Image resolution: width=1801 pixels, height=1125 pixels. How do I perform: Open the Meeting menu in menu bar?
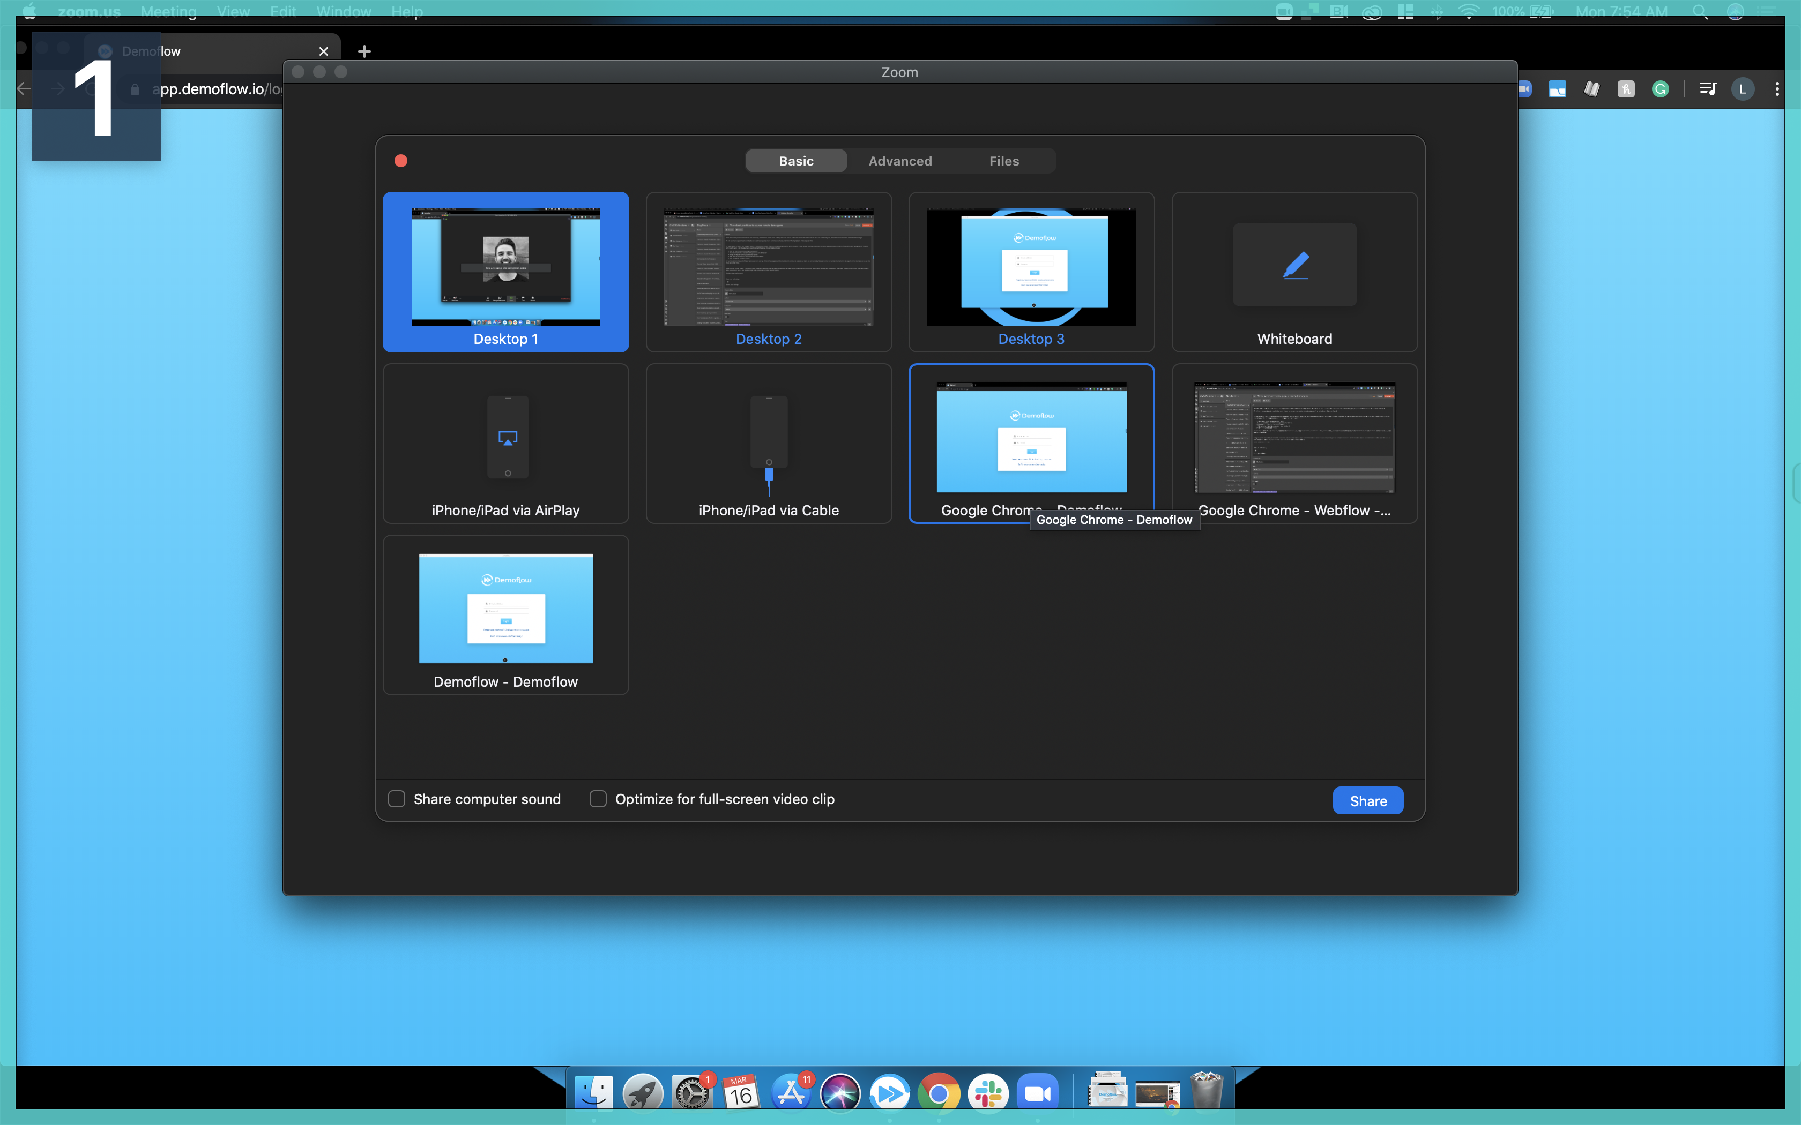168,12
